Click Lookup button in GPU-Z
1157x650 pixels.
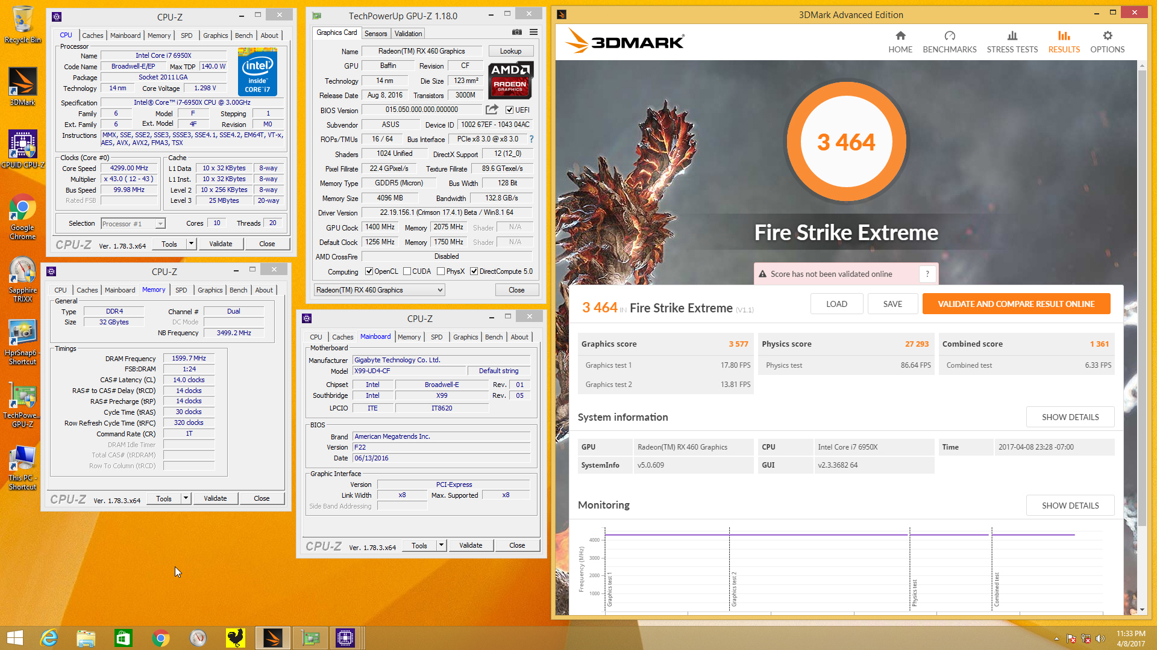[510, 51]
